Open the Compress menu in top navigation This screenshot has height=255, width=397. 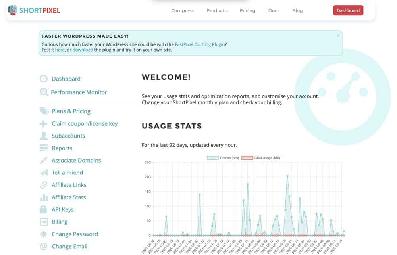182,11
